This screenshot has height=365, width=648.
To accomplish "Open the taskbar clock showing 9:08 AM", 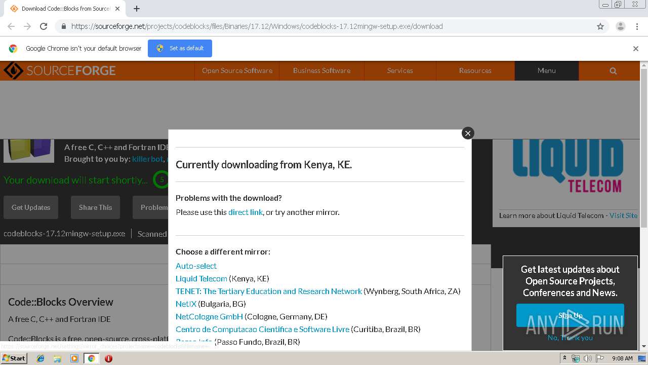I will (622, 358).
